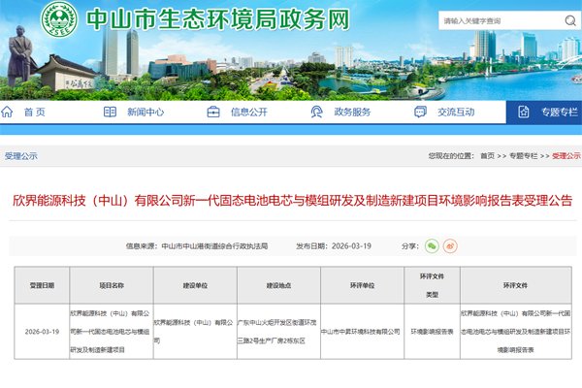Open the 专题专栏 menu
582x388 pixels.
[x=560, y=112]
